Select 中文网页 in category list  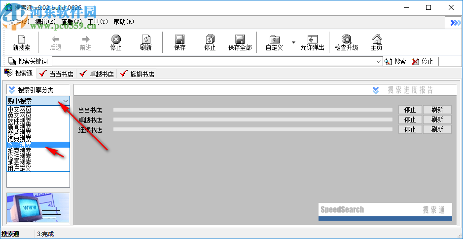38,109
